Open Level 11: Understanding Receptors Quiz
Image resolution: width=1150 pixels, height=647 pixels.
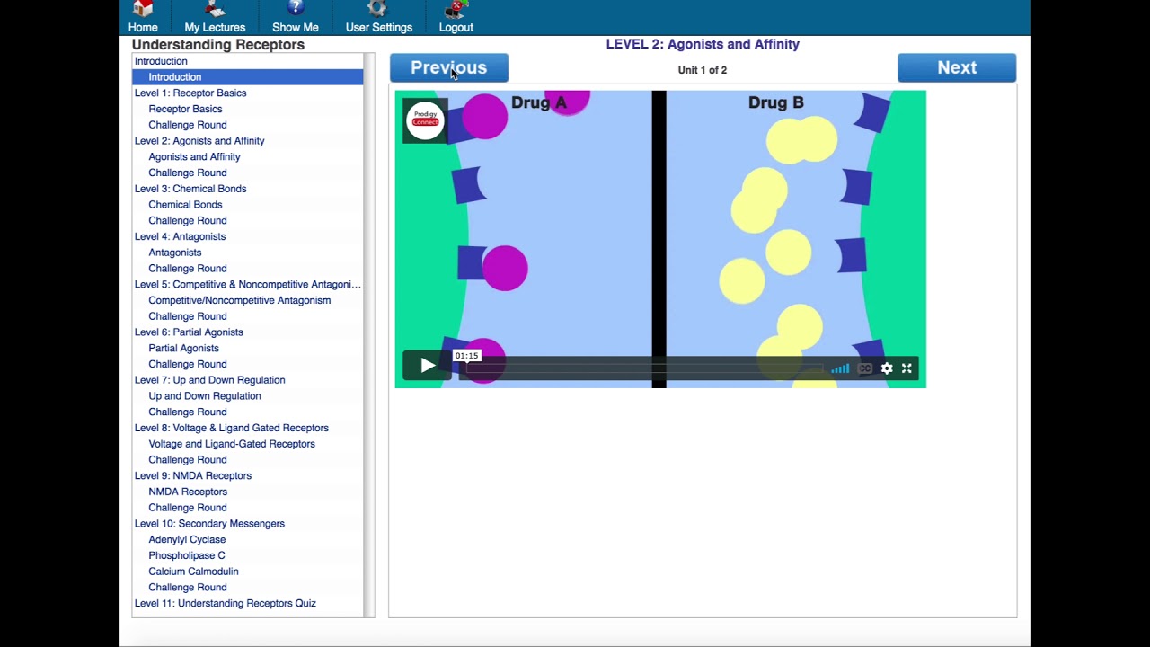click(x=225, y=603)
